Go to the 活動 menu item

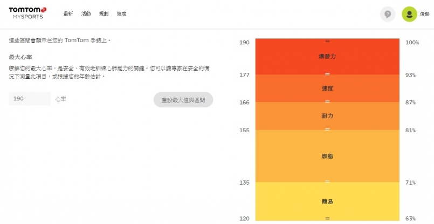point(86,13)
